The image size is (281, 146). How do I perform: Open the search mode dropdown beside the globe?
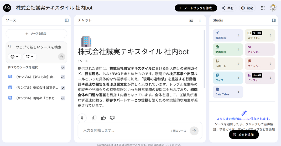tap(29, 57)
